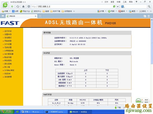Expand IP与MAC绑定 in the sidebar
This screenshot has height=114, width=153.
click(x=9, y=70)
